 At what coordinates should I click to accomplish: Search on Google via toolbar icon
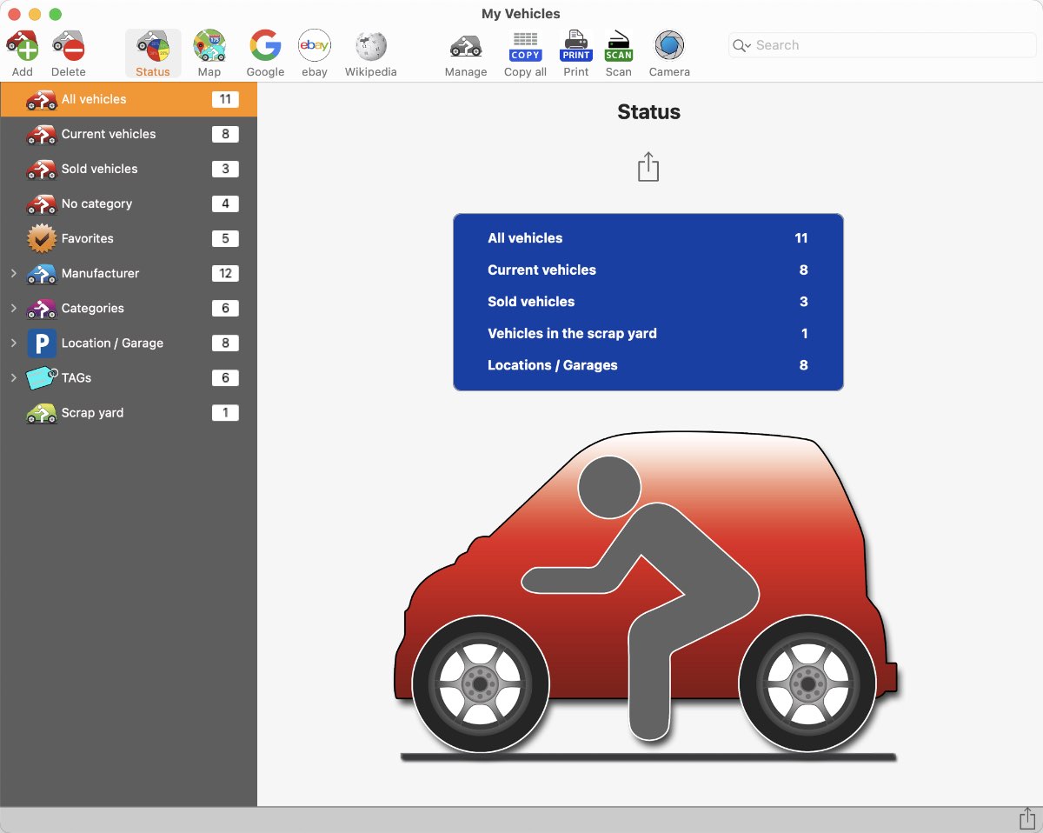(x=265, y=45)
